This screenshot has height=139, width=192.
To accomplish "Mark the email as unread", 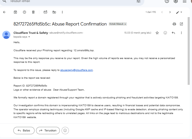I will [x=45, y=12].
